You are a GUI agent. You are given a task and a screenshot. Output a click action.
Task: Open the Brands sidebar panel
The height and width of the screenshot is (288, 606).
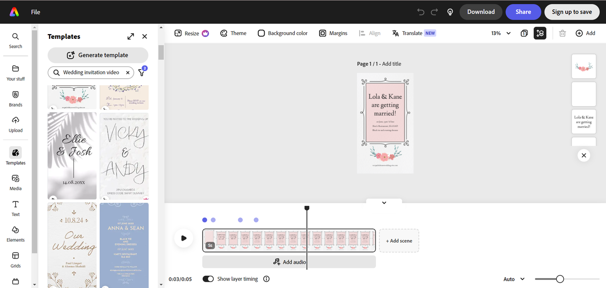pyautogui.click(x=16, y=99)
